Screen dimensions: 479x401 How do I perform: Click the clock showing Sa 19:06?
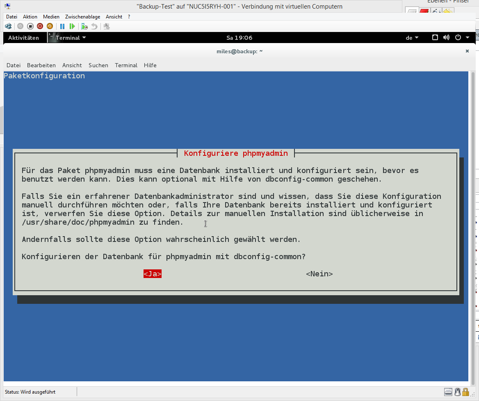point(239,38)
